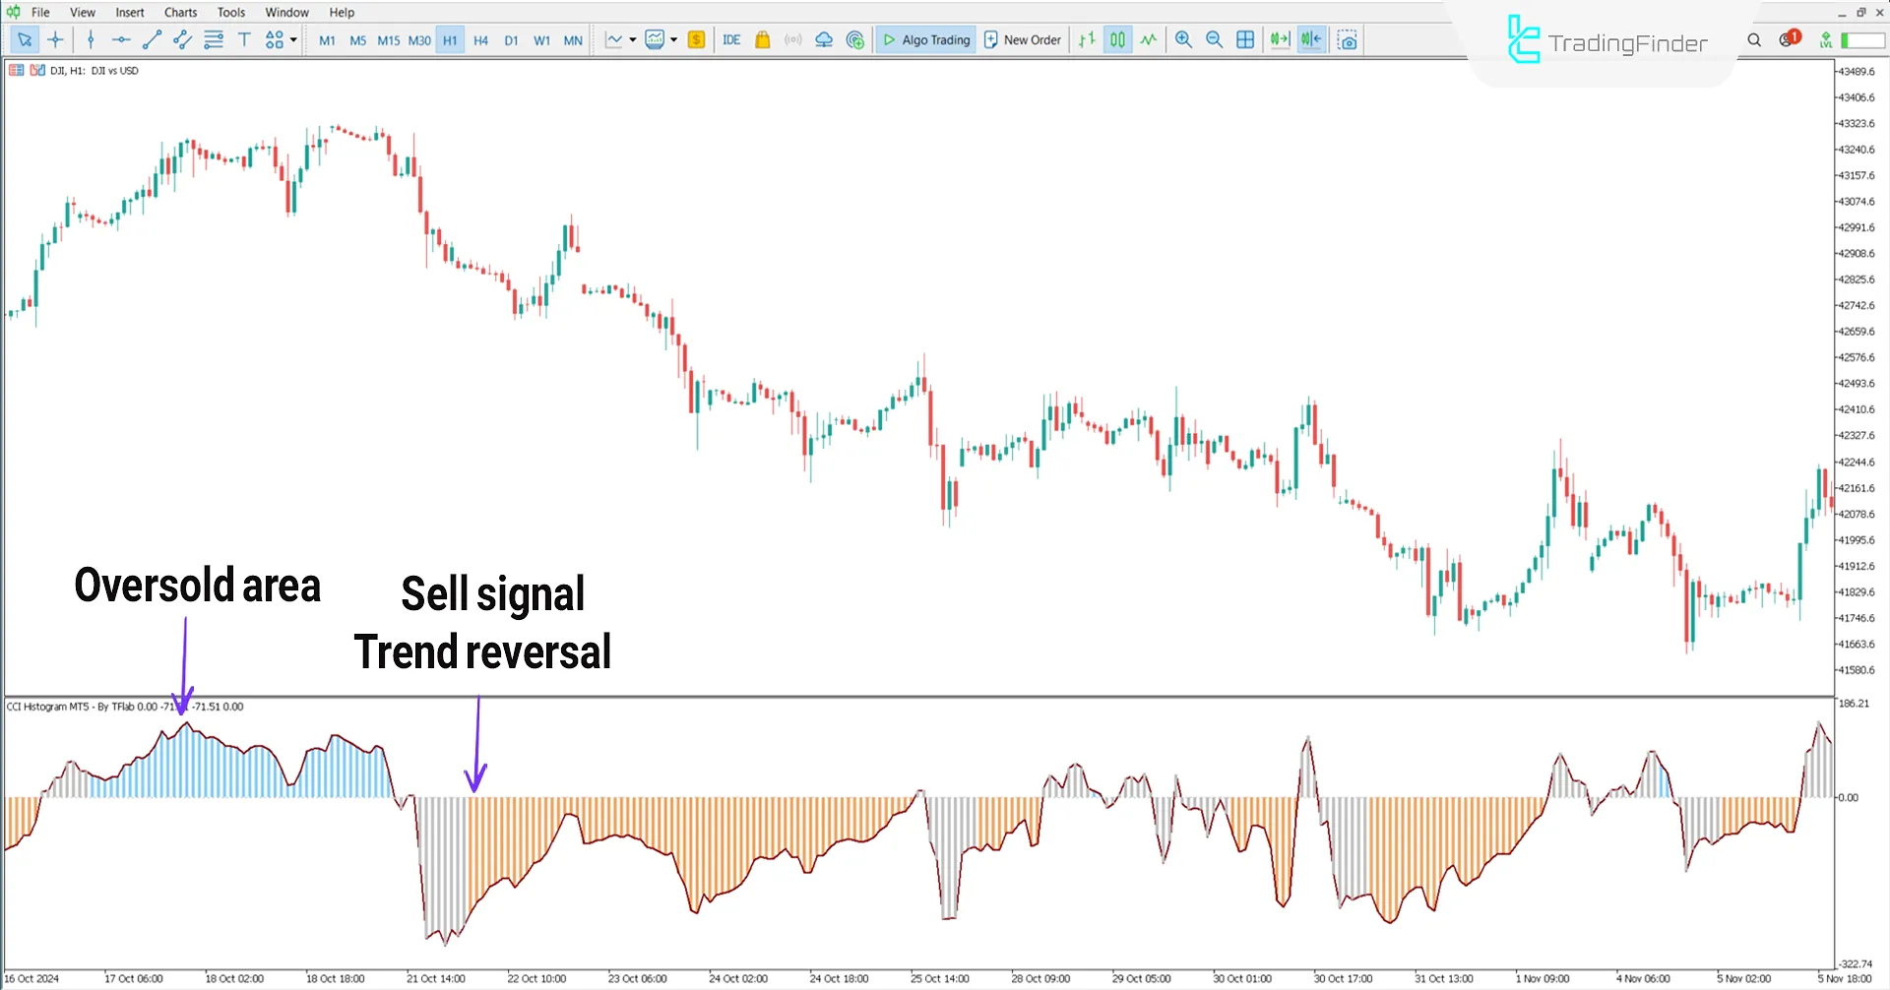
Task: Enable chart auto scroll
Action: coord(1278,39)
